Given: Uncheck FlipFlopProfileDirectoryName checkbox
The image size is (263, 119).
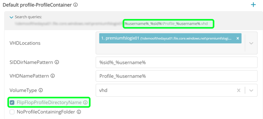Looking at the screenshot, I should [12, 102].
